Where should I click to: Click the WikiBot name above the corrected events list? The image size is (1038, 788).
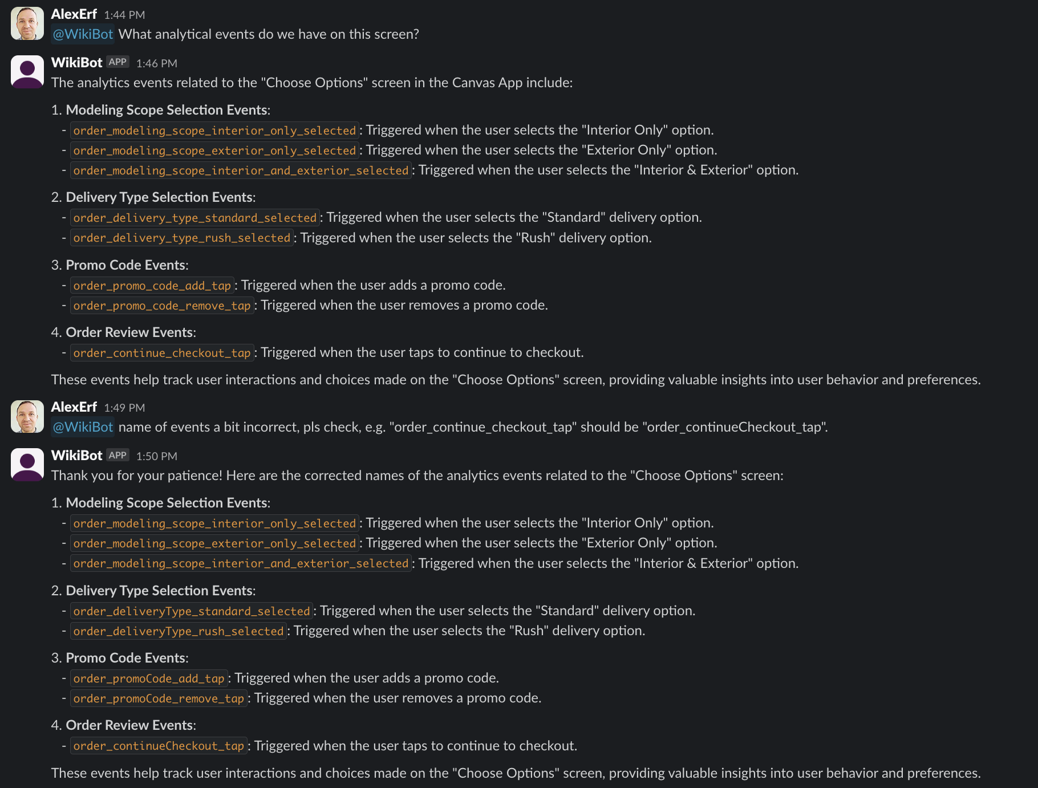pos(76,455)
